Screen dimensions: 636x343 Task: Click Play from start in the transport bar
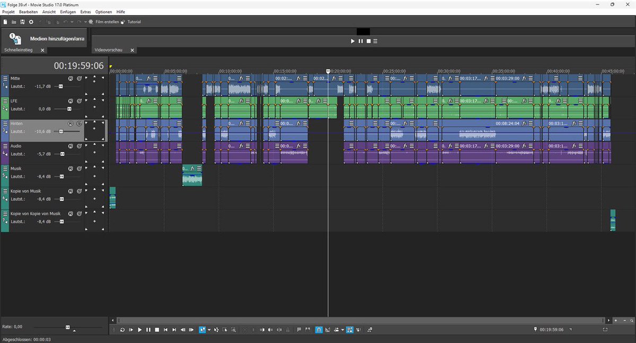click(x=131, y=330)
